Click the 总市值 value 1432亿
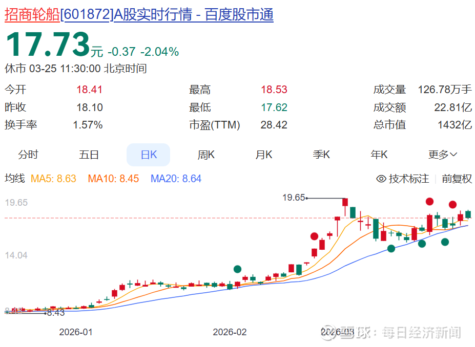The height and width of the screenshot is (347, 475). [455, 125]
